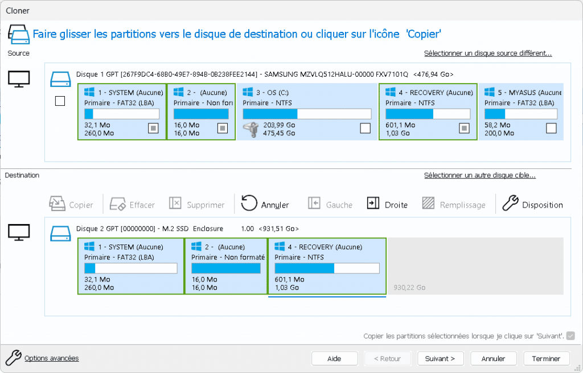Select 4 - RECOVERY partition on destination disk

click(327, 266)
